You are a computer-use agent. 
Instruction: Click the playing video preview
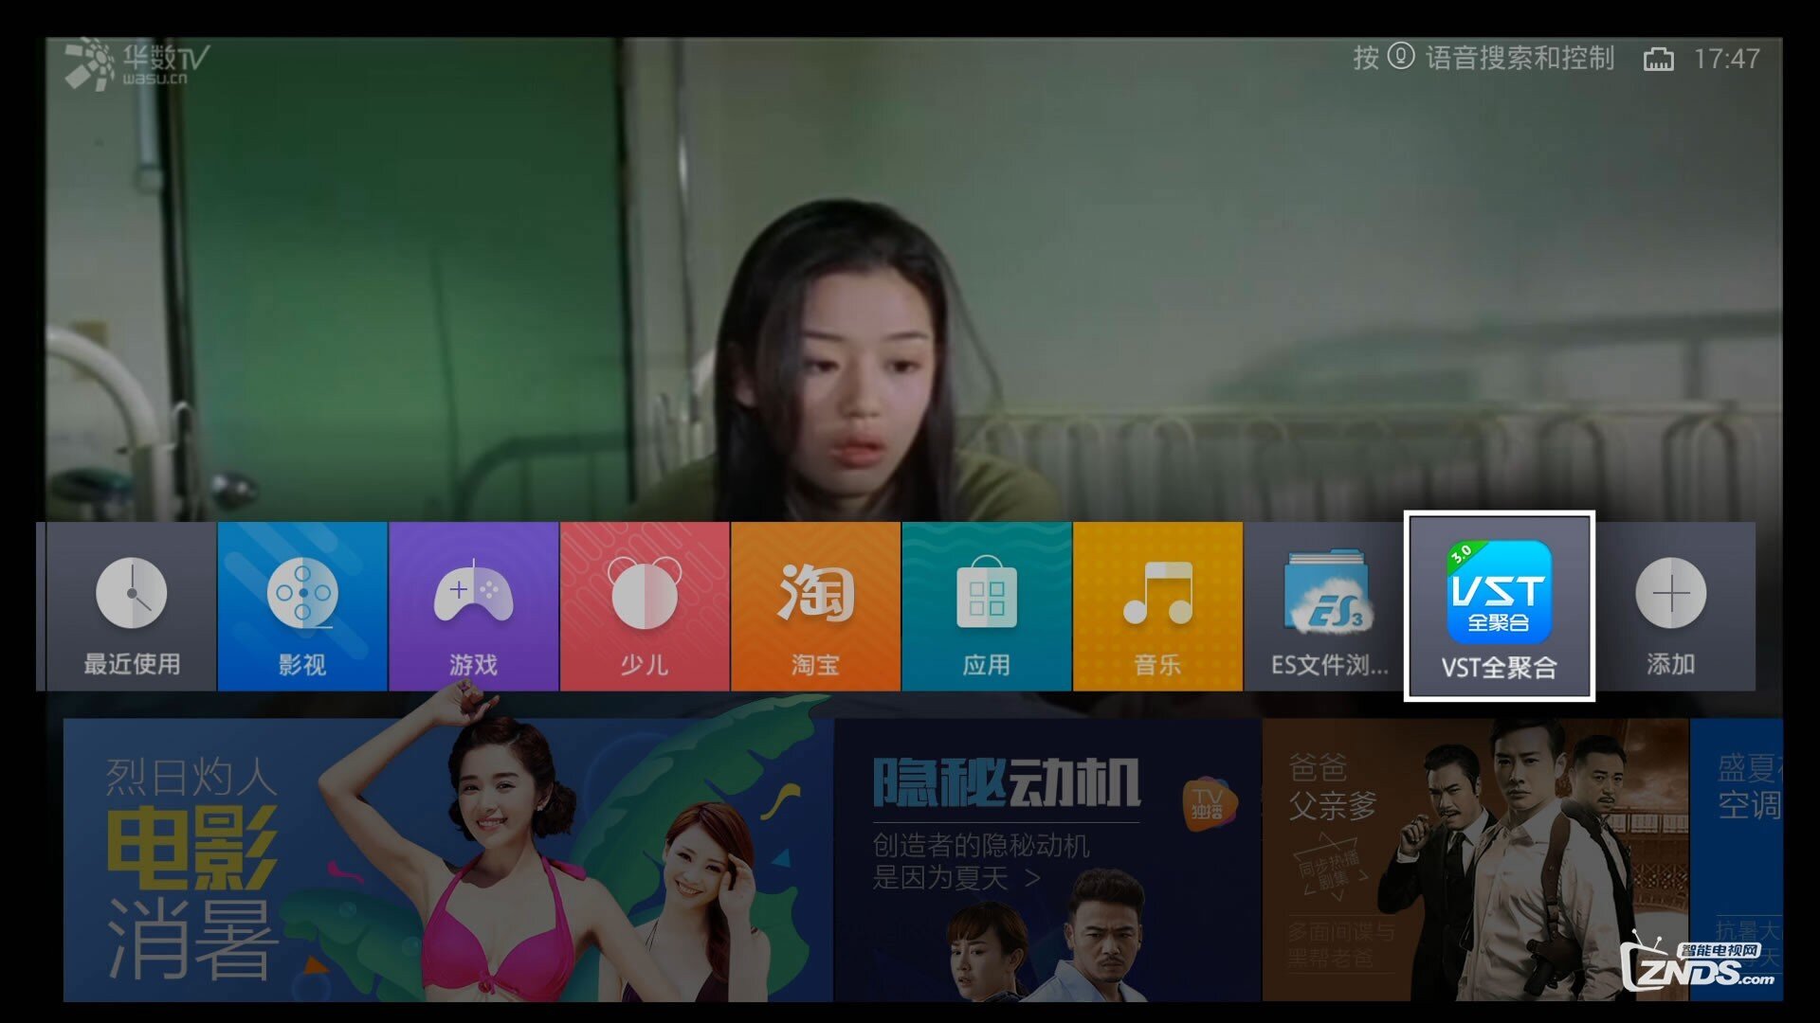(x=914, y=279)
